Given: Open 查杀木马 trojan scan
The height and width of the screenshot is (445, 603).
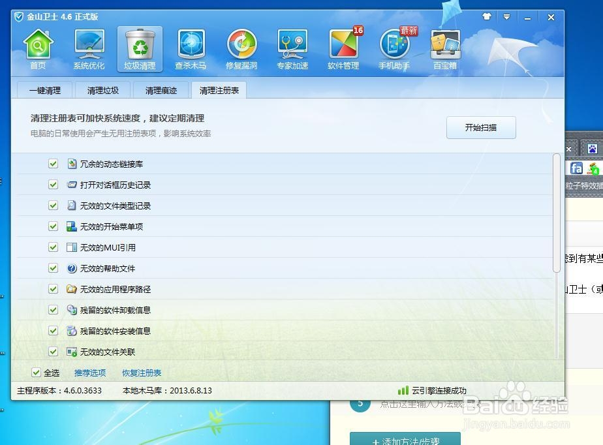Looking at the screenshot, I should (x=191, y=49).
